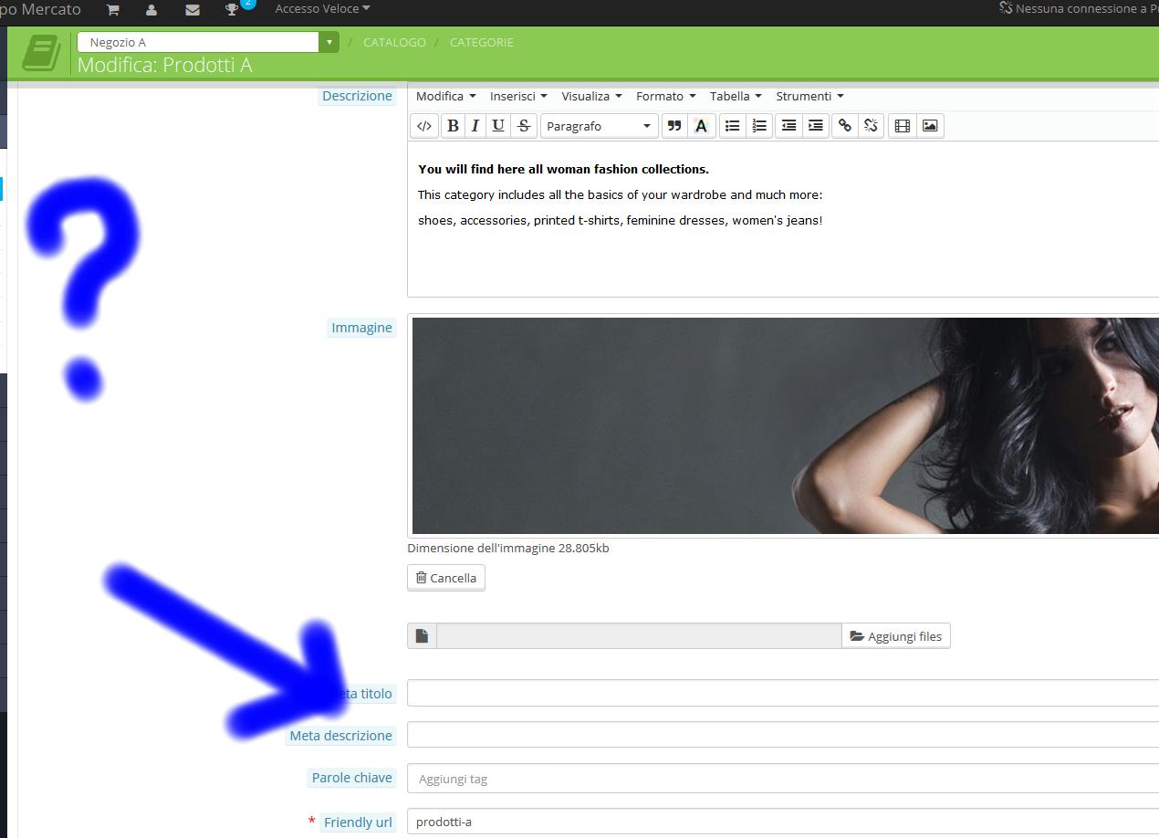Toggle source code view in editor

click(x=424, y=126)
